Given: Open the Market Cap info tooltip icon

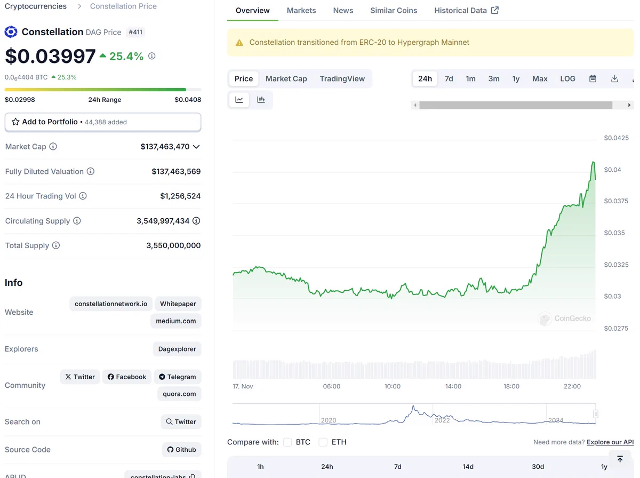Looking at the screenshot, I should click(x=53, y=146).
